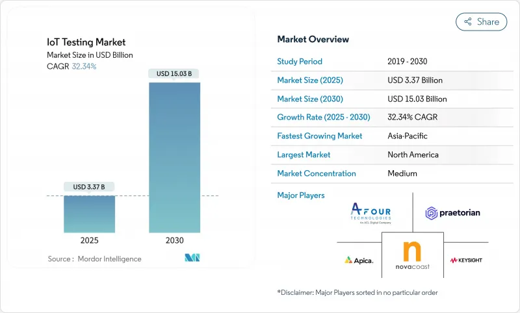This screenshot has width=520, height=313.
Task: Click the share icon in Share button
Action: click(467, 21)
